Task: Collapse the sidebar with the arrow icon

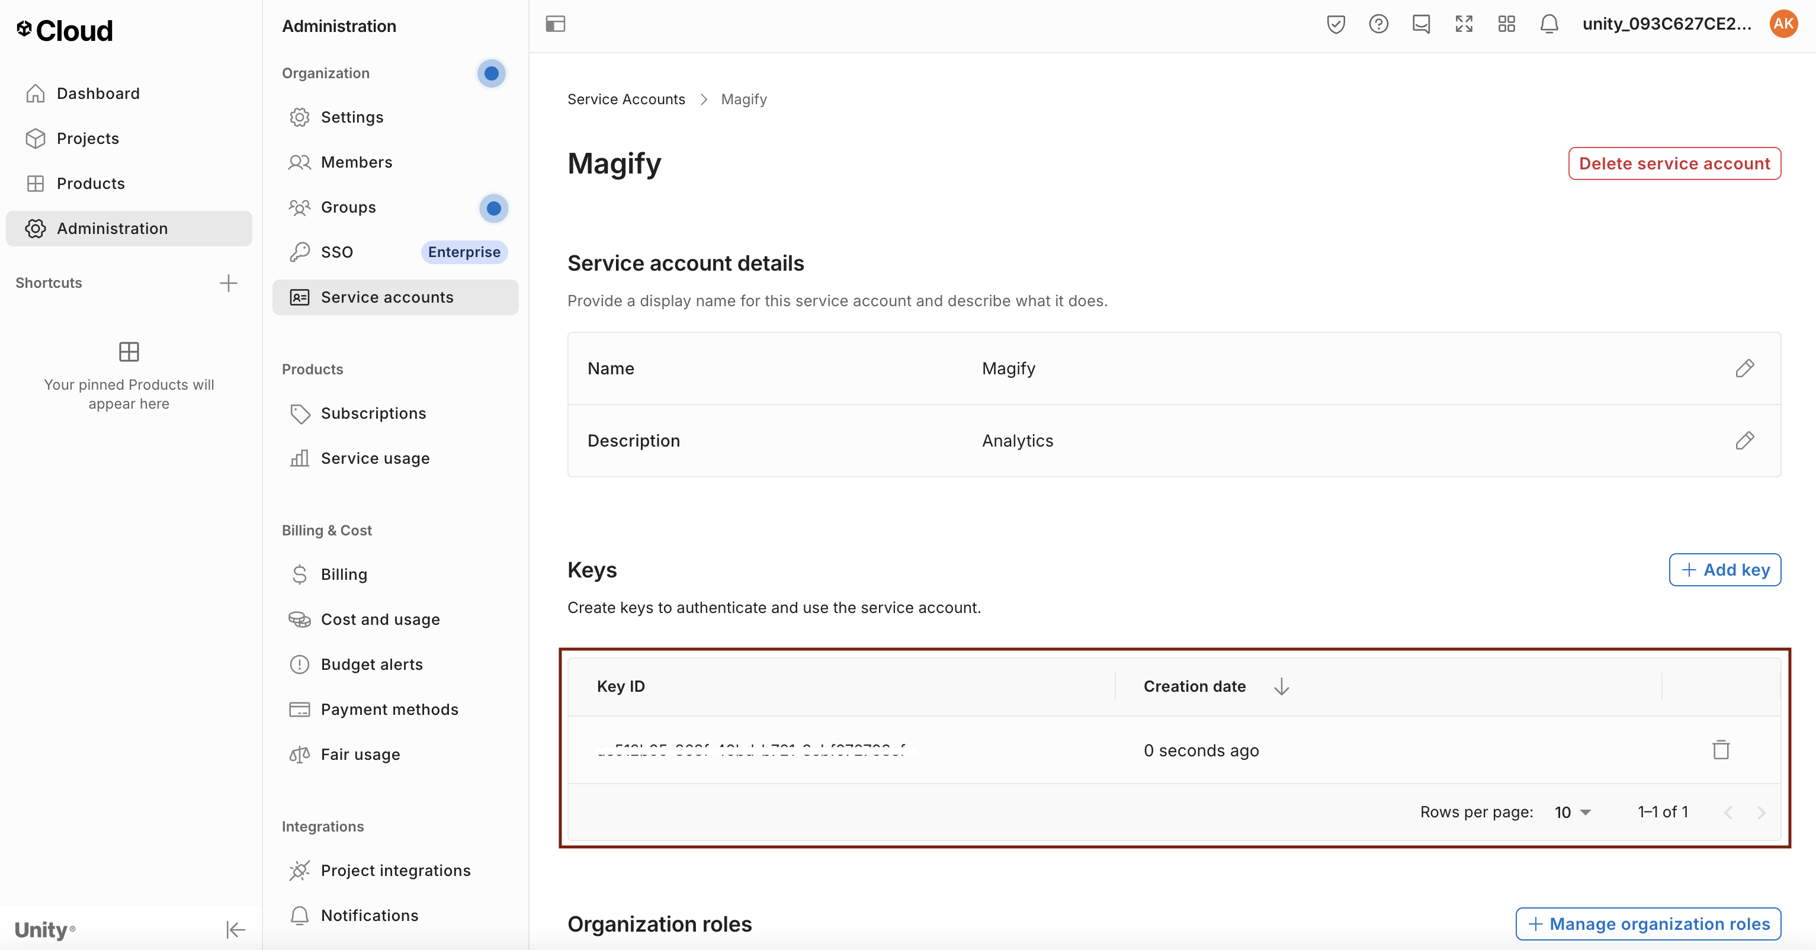Action: click(x=236, y=929)
